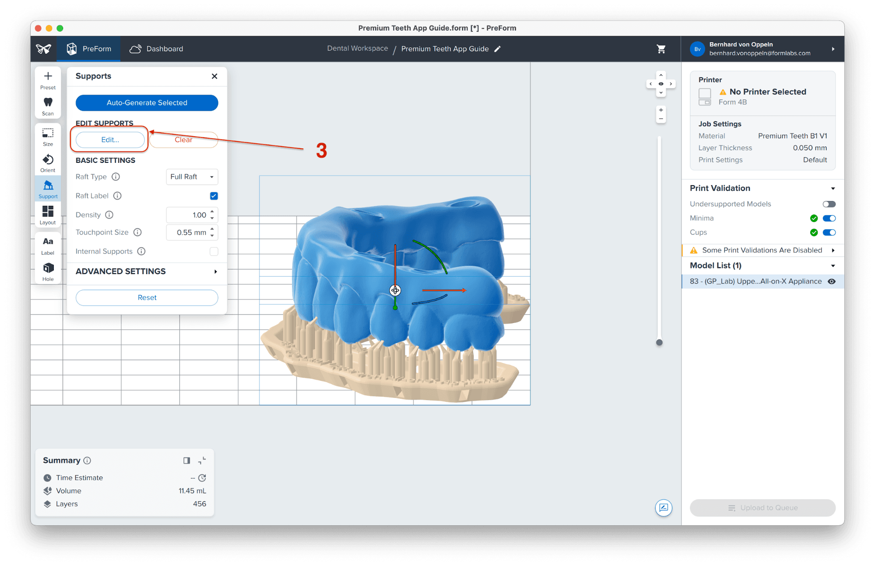Select the Hole tool
The width and height of the screenshot is (875, 566).
[48, 271]
